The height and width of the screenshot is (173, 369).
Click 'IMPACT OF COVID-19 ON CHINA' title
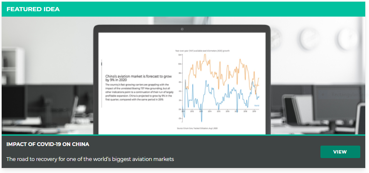pyautogui.click(x=48, y=144)
